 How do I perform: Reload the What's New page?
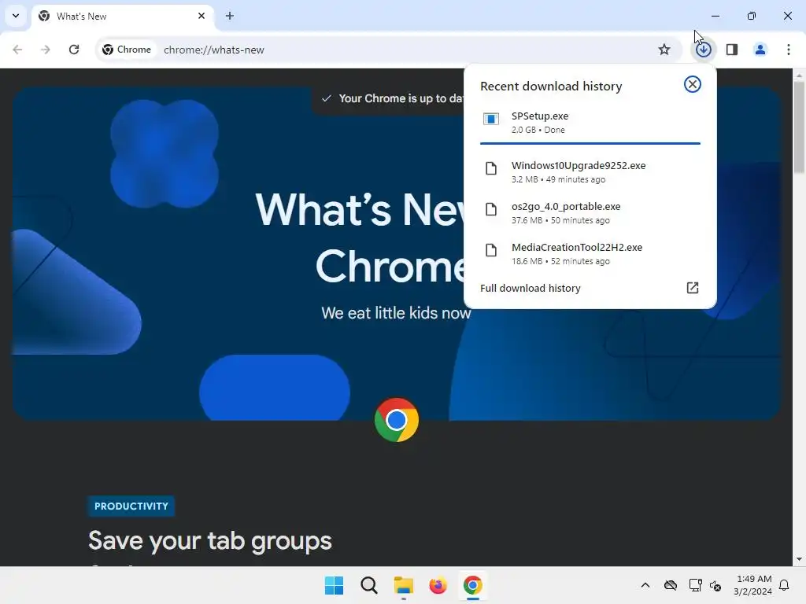click(74, 50)
